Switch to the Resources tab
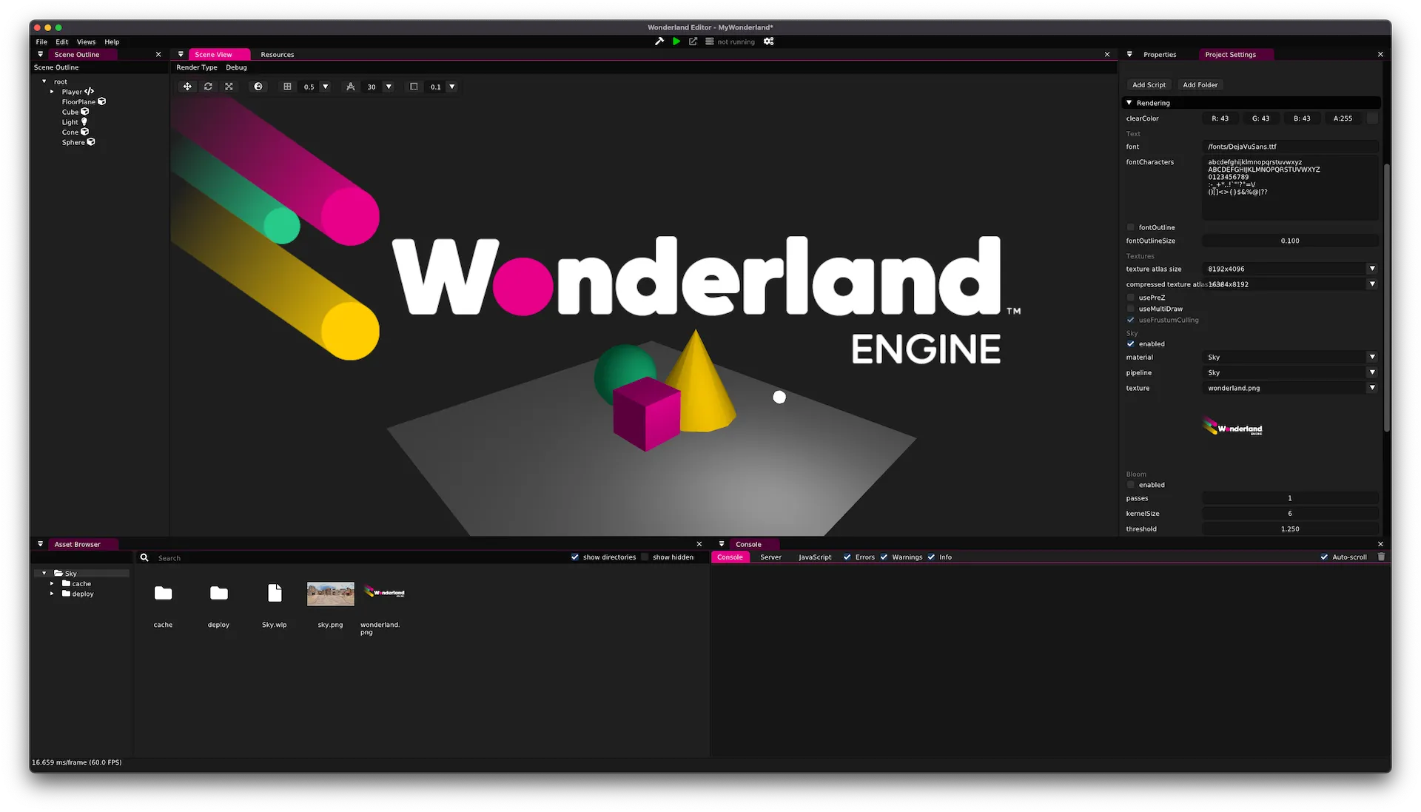This screenshot has width=1421, height=812. (277, 55)
